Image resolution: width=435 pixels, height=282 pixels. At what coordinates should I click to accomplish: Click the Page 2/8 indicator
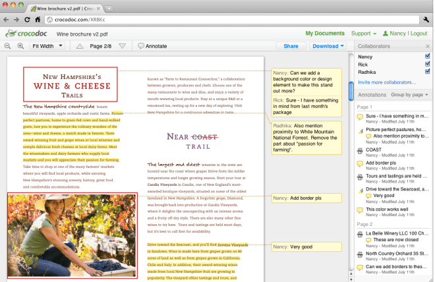tap(100, 46)
